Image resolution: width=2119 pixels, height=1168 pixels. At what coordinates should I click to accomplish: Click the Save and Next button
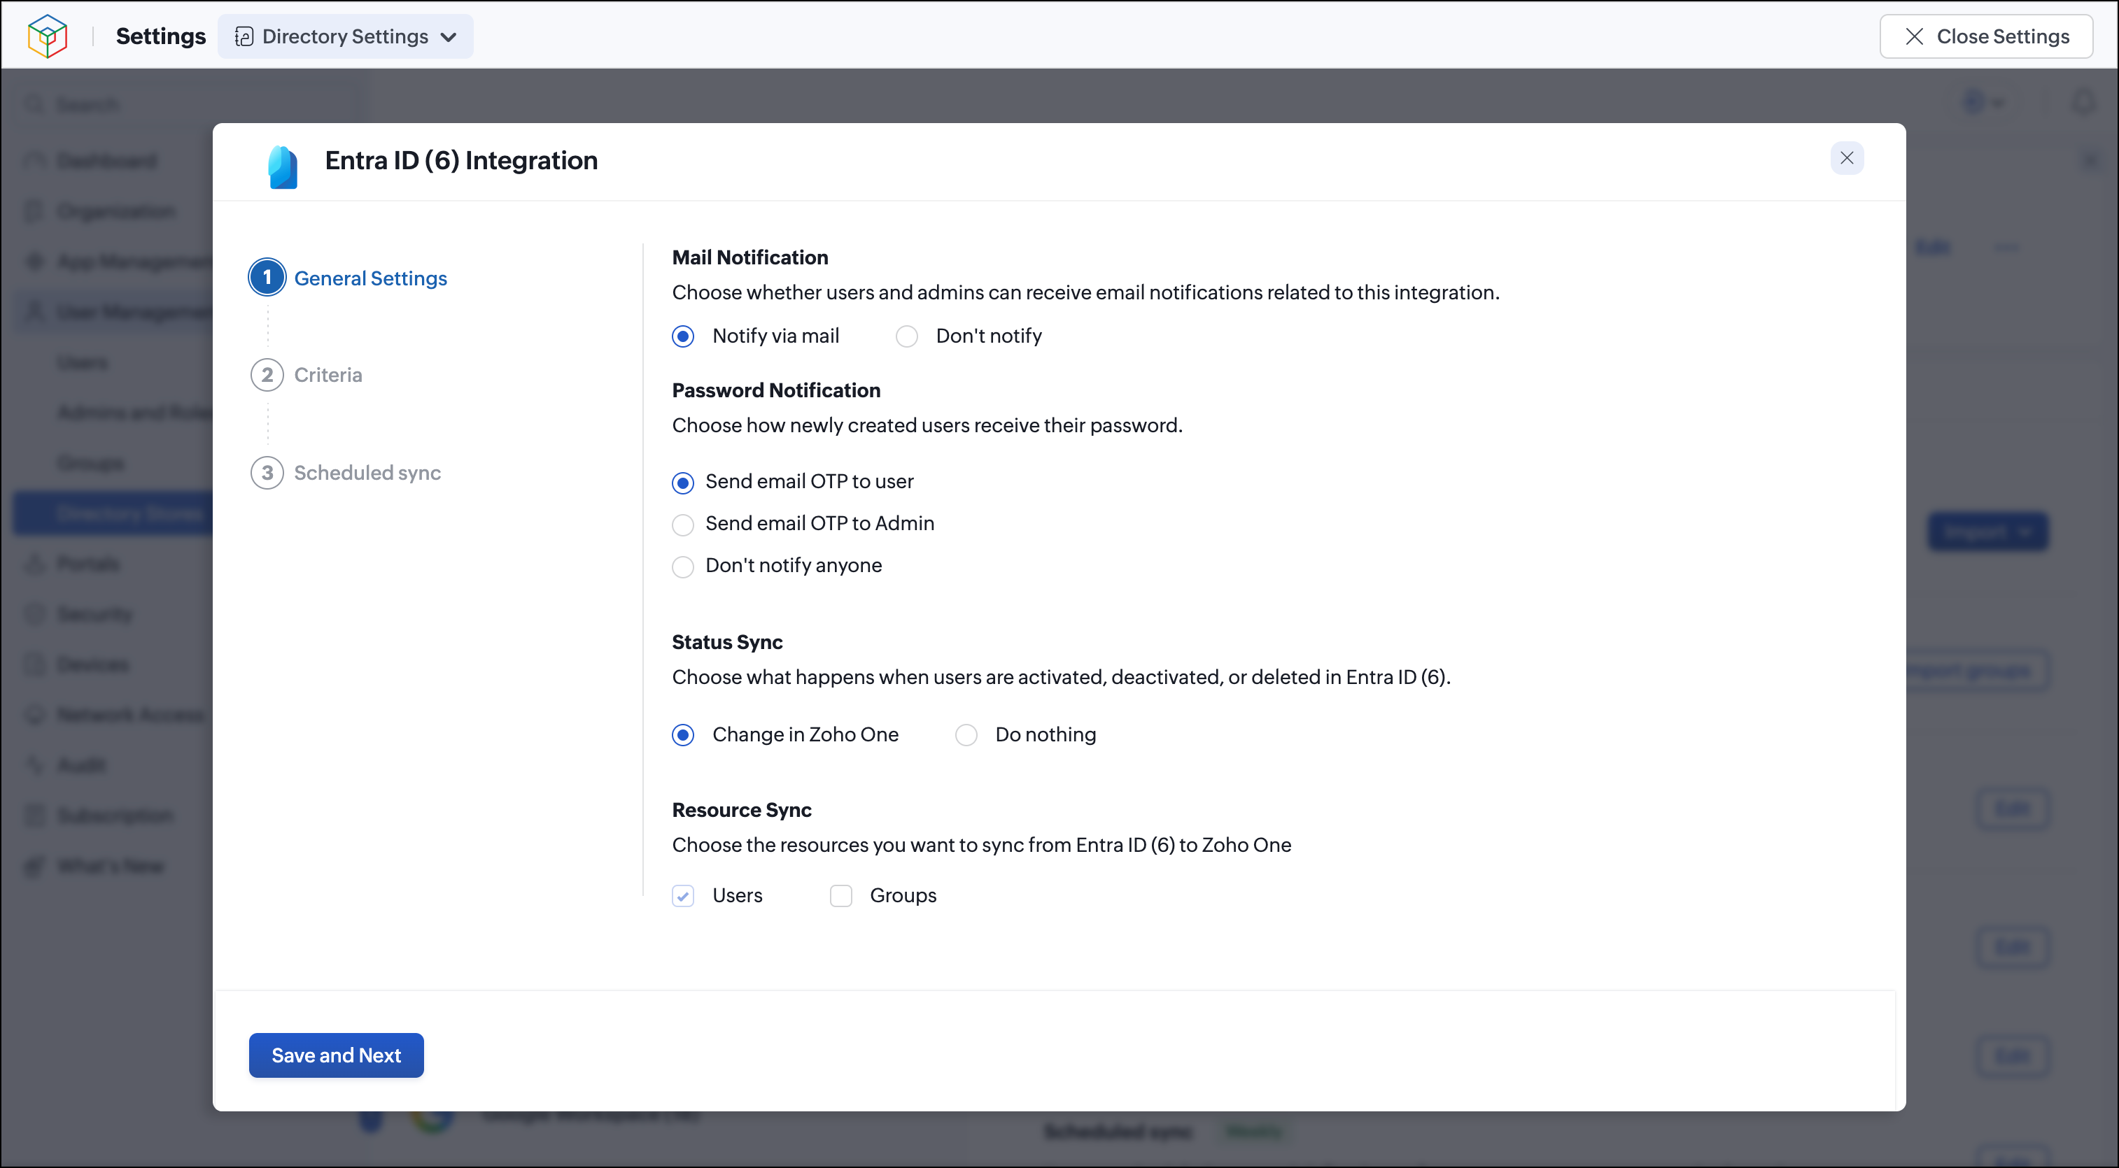tap(337, 1055)
